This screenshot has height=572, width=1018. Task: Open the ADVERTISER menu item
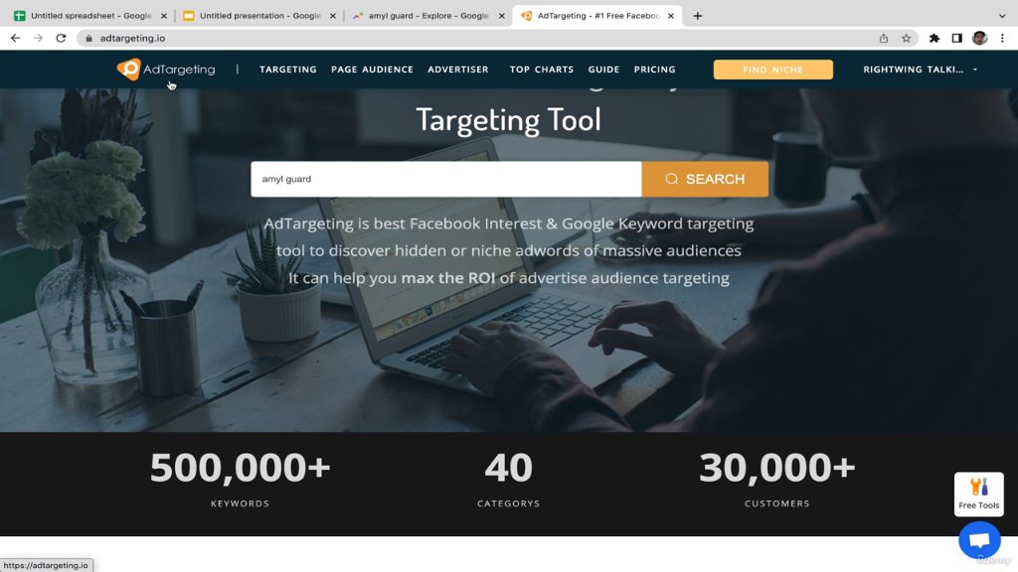[x=457, y=70]
